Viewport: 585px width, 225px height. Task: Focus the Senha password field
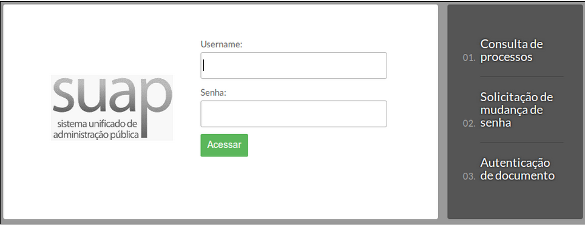coord(294,114)
